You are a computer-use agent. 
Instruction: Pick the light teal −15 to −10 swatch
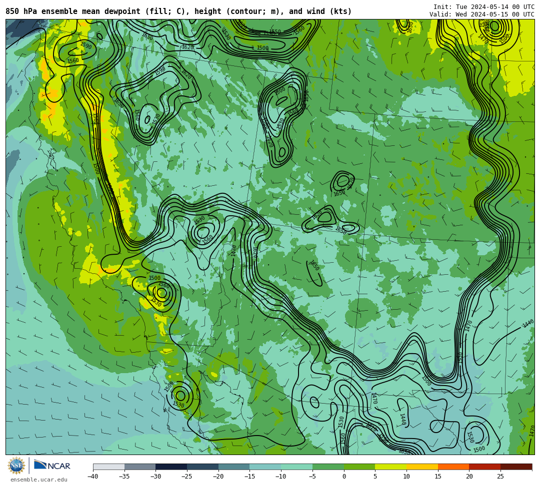(265, 467)
